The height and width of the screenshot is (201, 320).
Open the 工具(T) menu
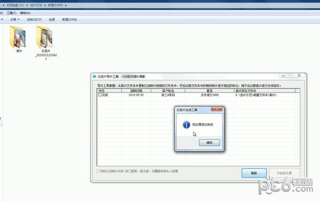11,13
